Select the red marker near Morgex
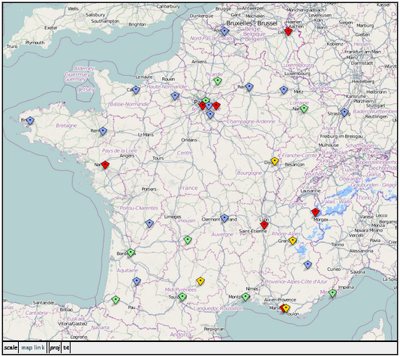 point(315,212)
